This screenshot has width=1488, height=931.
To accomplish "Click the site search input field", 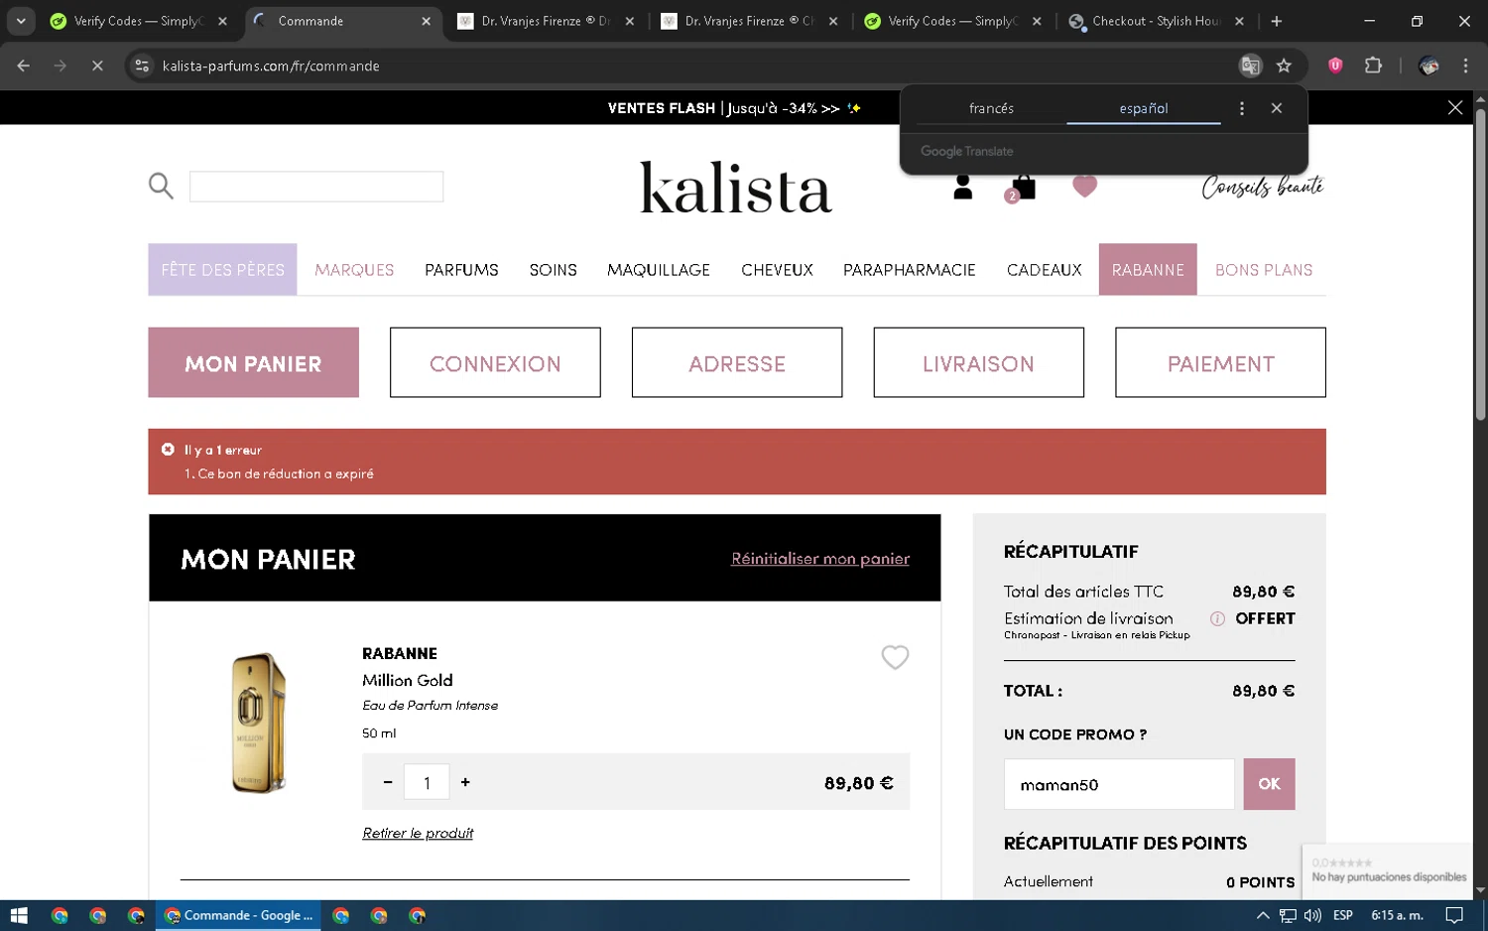I will pos(316,186).
